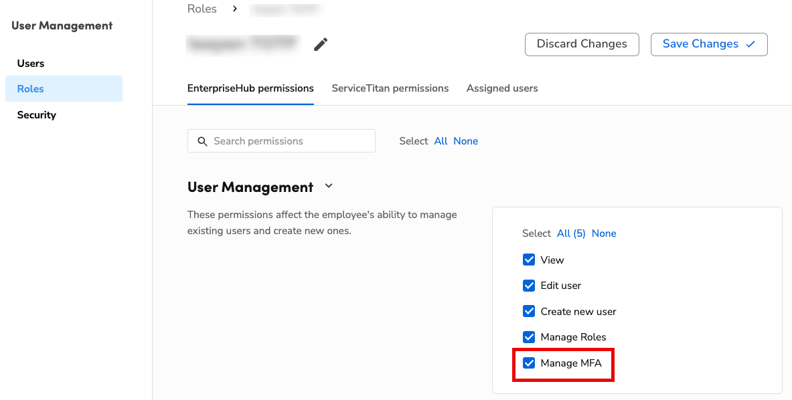Click the top Select None link
This screenshot has width=792, height=400.
466,141
